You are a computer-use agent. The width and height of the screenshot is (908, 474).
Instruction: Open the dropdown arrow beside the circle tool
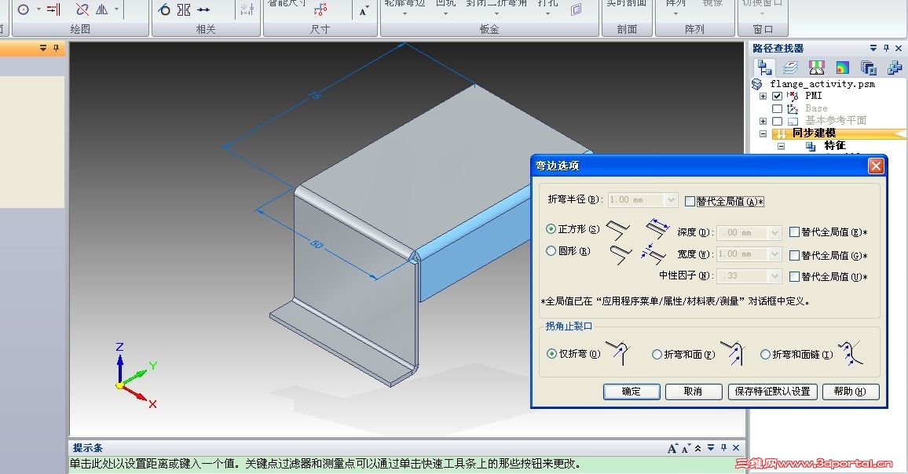click(x=38, y=9)
